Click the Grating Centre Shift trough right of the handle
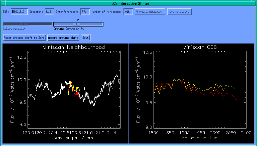The height and width of the screenshot is (146, 257). click(x=91, y=24)
